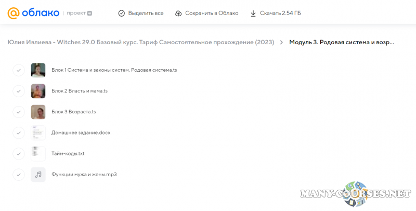Click the Модуль 3 current folder breadcrumb
The image size is (416, 211).
[341, 43]
